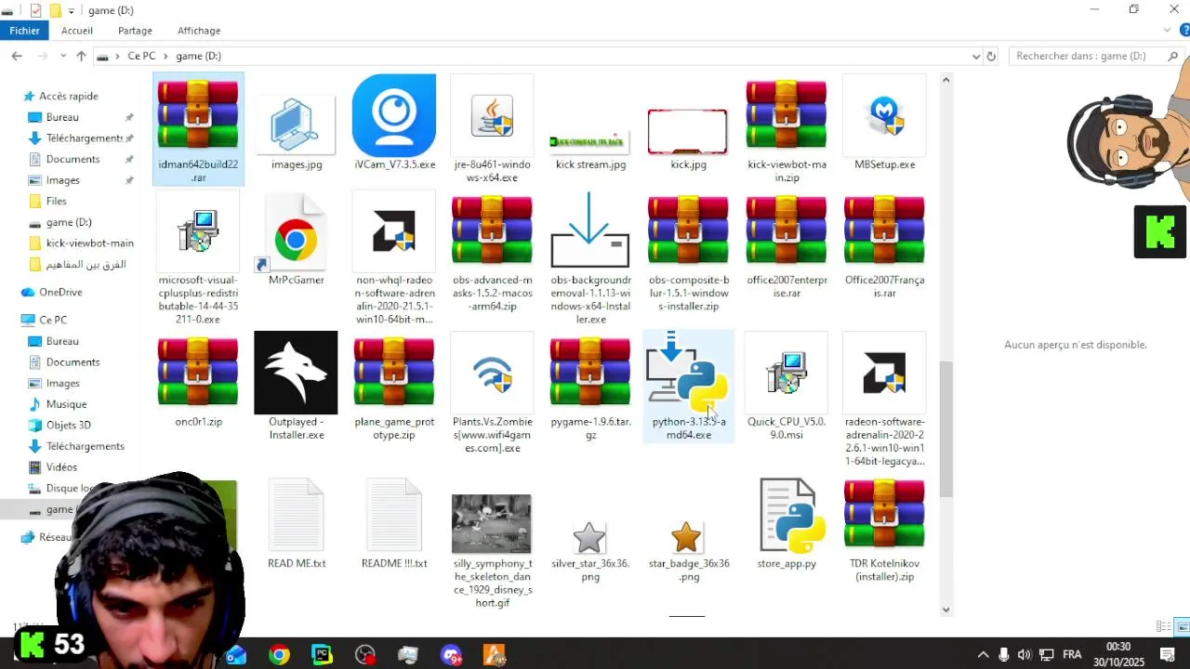Select images.jpg file icon

[297, 124]
